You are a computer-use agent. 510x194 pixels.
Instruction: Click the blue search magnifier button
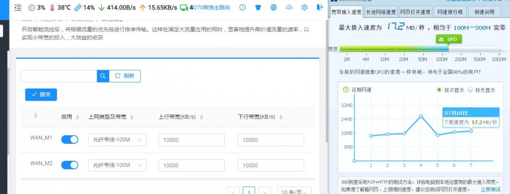[x=103, y=76]
